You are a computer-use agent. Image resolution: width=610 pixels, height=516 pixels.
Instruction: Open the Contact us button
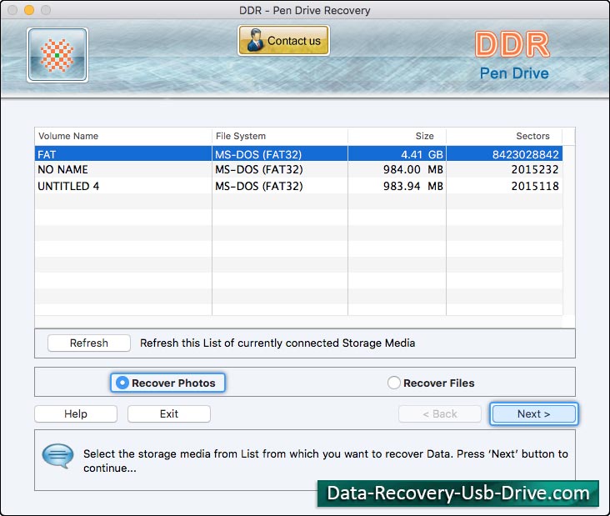pyautogui.click(x=283, y=41)
